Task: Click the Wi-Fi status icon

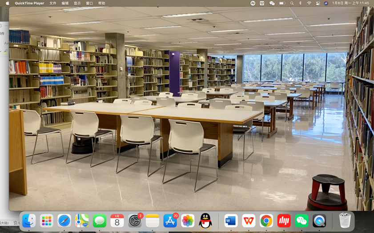Action: coord(309,3)
